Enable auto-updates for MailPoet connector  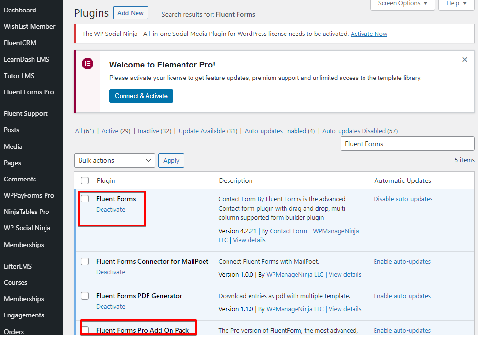(402, 262)
